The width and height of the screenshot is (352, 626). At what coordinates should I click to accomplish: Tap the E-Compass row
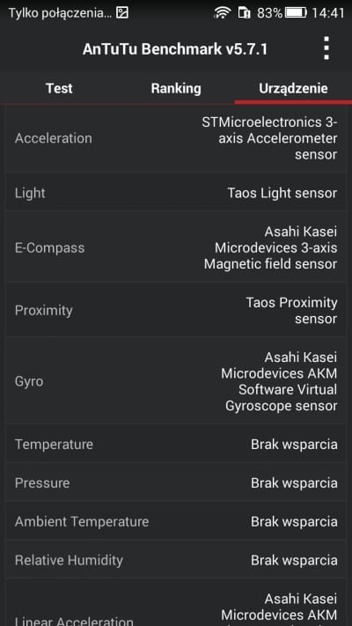tap(176, 247)
